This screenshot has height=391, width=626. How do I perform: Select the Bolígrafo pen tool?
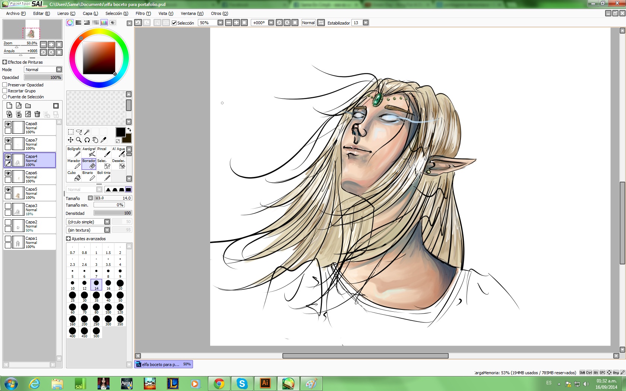point(74,152)
